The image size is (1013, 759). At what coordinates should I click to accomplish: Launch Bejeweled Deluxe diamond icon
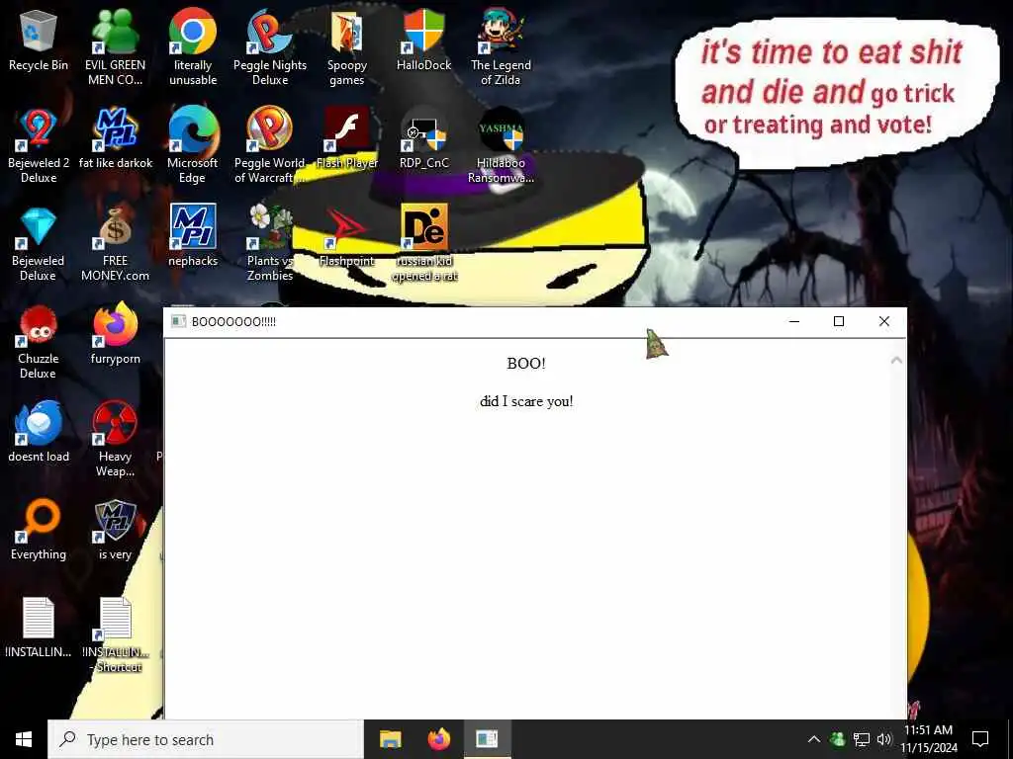[x=39, y=244]
